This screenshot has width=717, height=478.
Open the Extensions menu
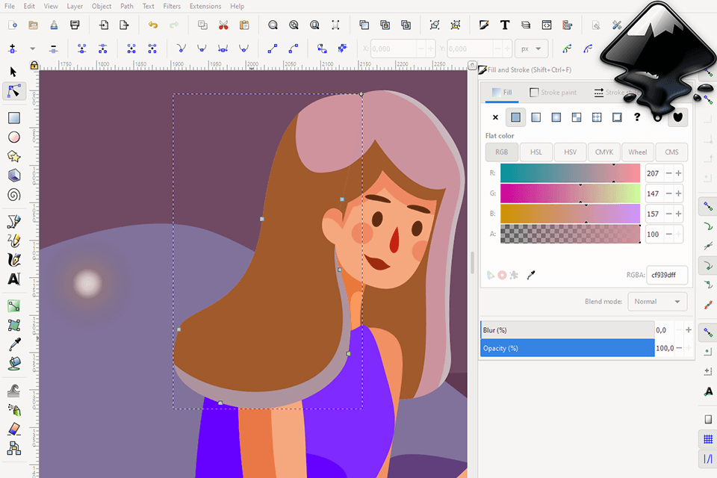(205, 6)
